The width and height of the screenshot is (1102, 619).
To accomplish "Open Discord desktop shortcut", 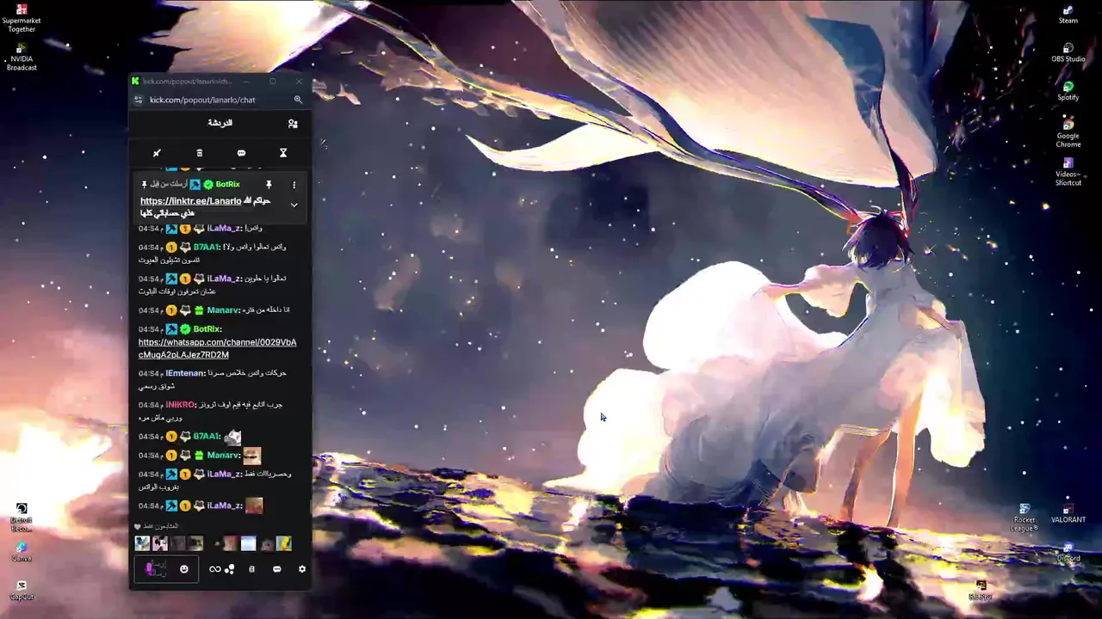I will pyautogui.click(x=1068, y=552).
